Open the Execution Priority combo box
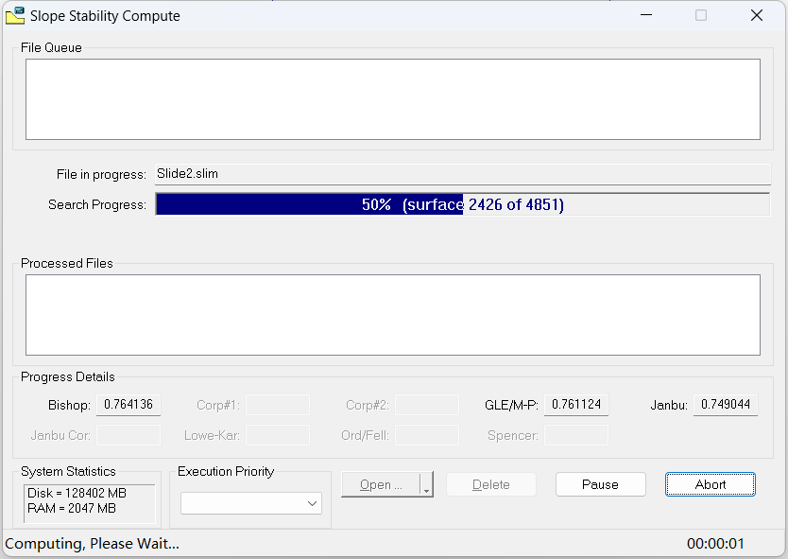The image size is (788, 559). tap(251, 504)
